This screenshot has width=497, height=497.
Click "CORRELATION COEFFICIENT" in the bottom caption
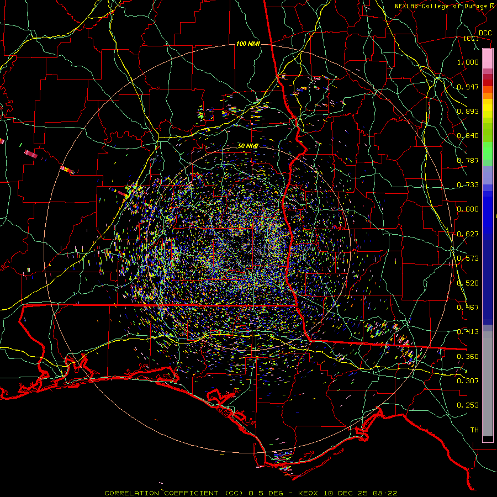161,493
